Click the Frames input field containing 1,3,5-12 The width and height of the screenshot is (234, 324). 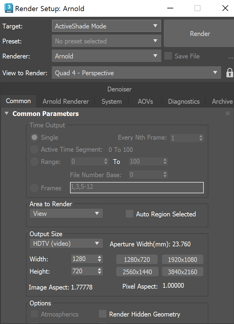click(x=136, y=187)
